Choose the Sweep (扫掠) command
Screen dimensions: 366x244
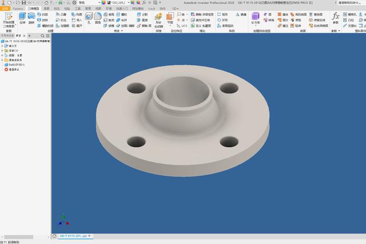pos(42,14)
